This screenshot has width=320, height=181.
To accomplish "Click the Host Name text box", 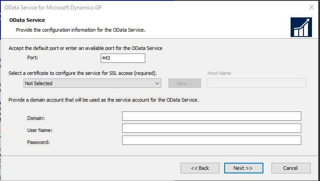I will pyautogui.click(x=256, y=83).
